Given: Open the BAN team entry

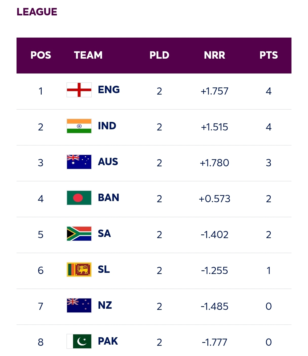Looking at the screenshot, I should pyautogui.click(x=108, y=197).
